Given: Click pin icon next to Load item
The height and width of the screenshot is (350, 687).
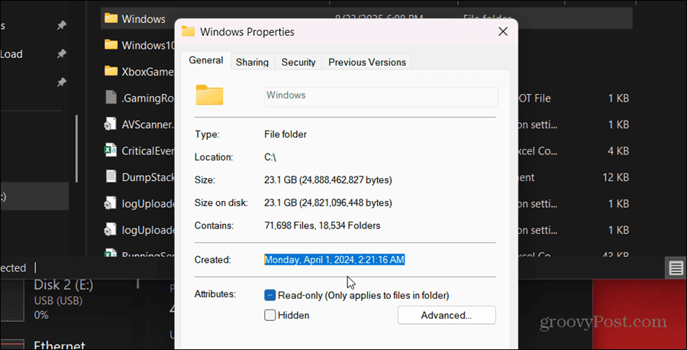Looking at the screenshot, I should click(62, 54).
